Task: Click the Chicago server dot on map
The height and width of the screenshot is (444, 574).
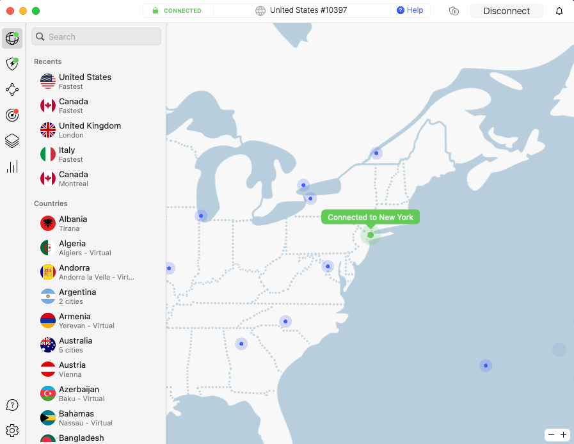Action: [201, 216]
